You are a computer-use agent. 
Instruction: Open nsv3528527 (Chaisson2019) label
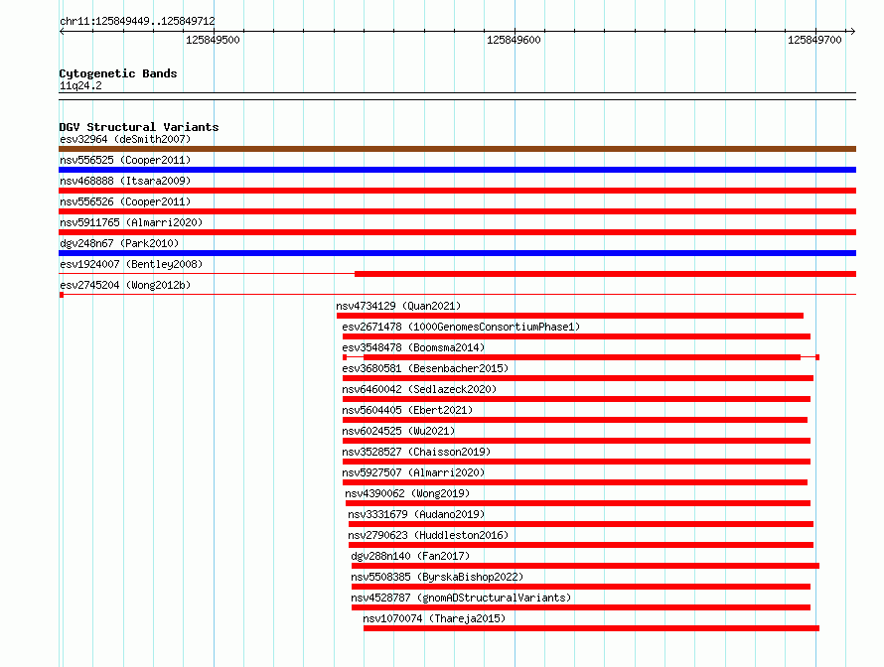click(x=416, y=452)
